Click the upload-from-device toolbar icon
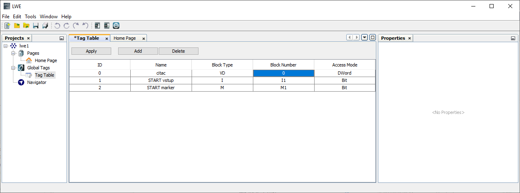Viewport: 520px width, 193px height. (107, 26)
